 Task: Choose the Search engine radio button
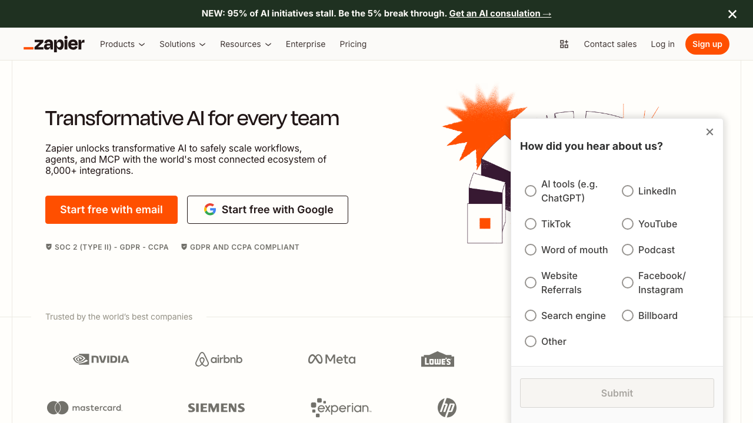coord(530,315)
